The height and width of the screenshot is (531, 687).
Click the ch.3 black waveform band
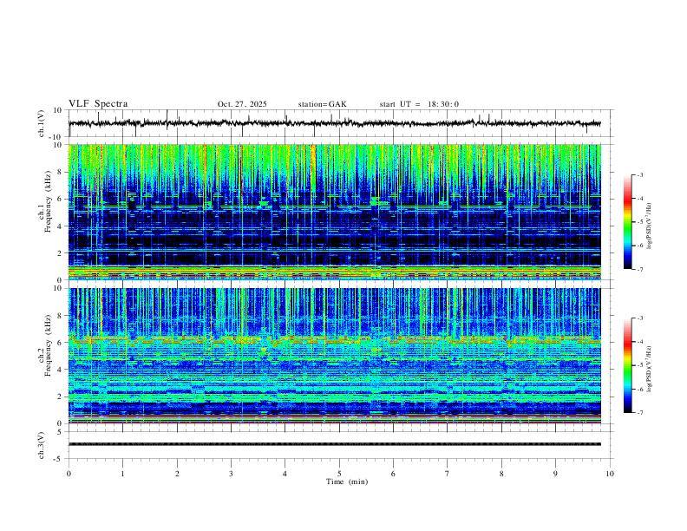335,444
